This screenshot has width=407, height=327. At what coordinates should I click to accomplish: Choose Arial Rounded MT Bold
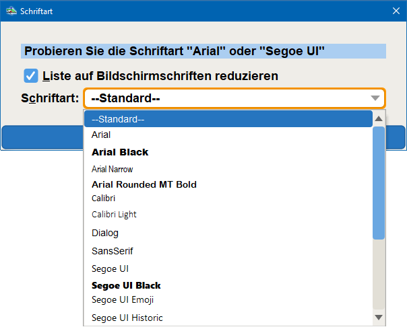tap(228, 184)
